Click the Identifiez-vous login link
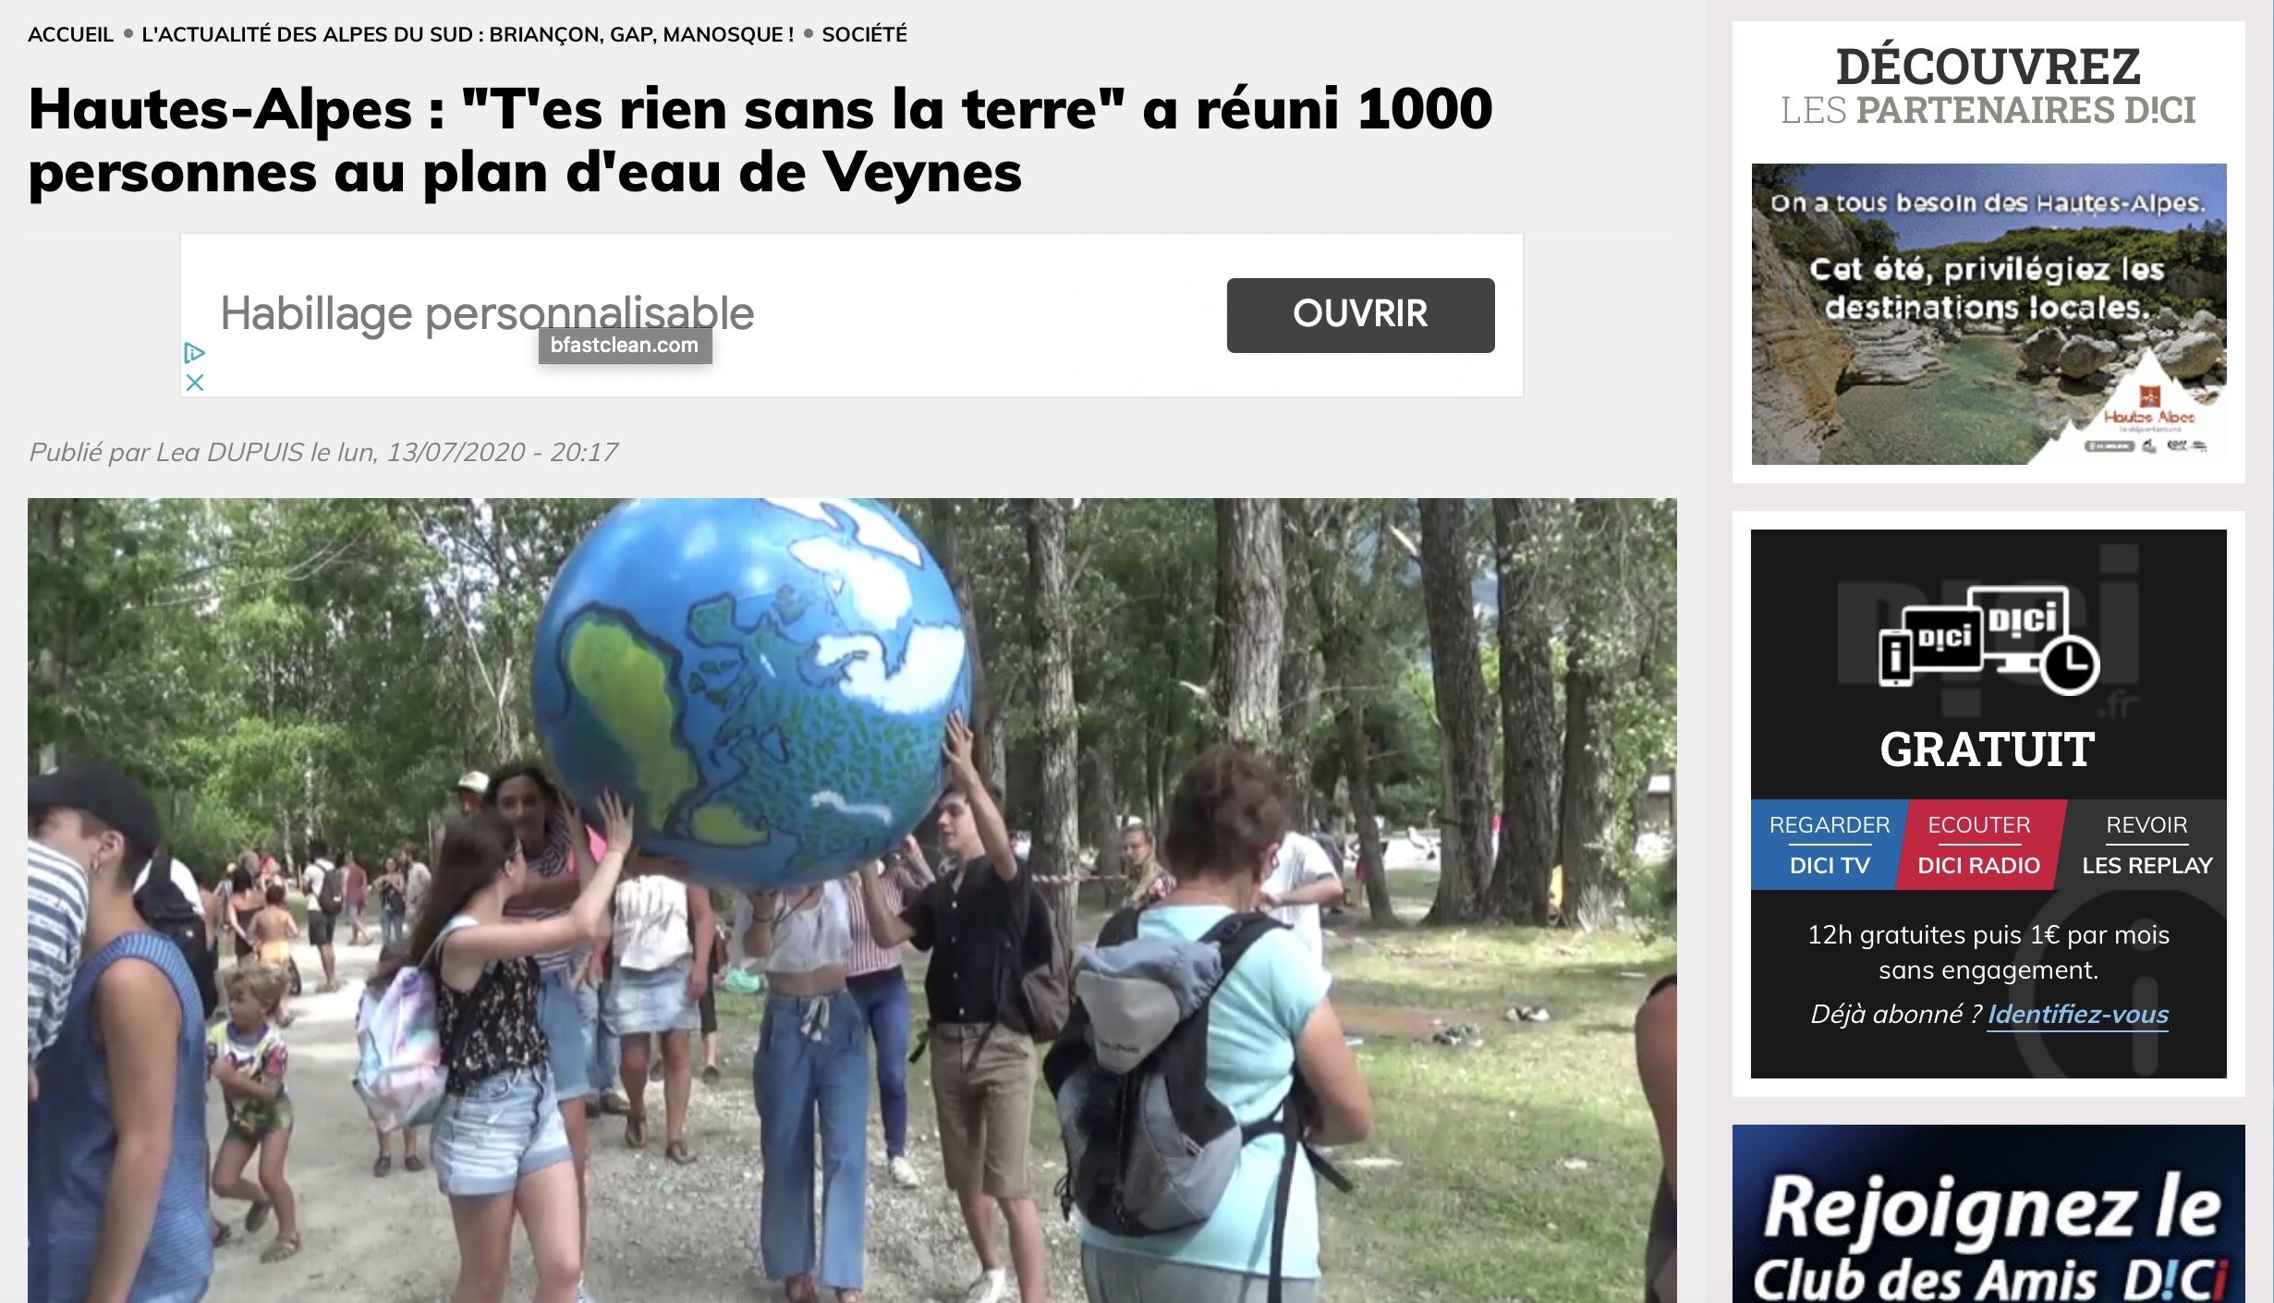 point(2077,1014)
